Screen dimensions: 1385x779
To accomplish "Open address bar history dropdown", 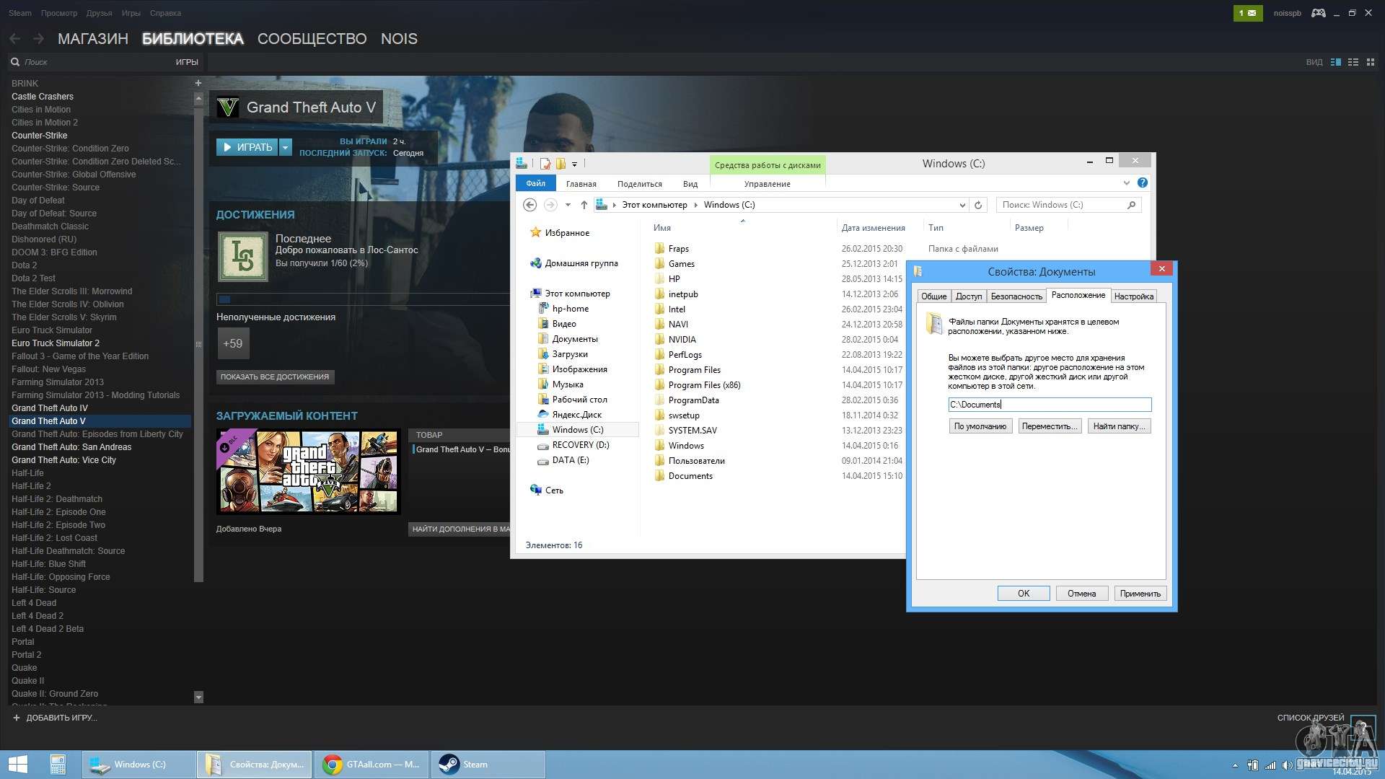I will click(962, 205).
